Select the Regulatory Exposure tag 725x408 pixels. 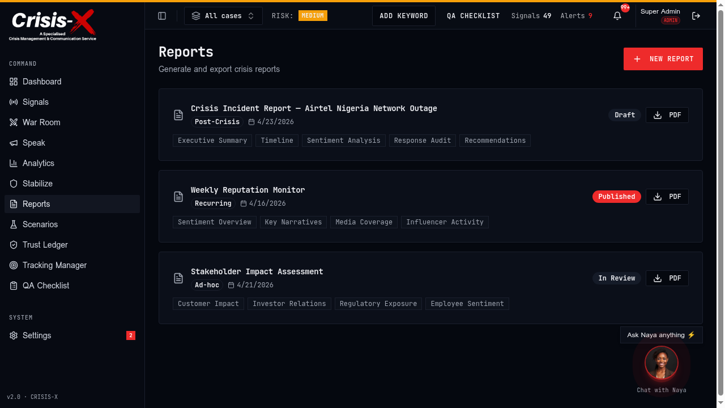378,304
